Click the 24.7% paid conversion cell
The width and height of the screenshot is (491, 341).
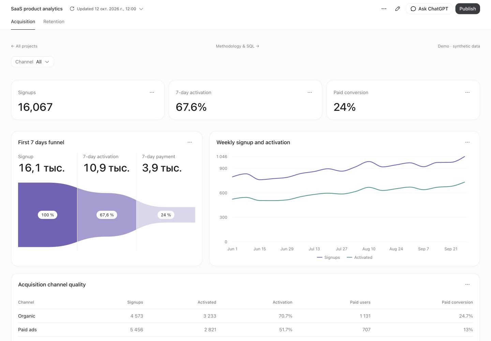coord(466,316)
